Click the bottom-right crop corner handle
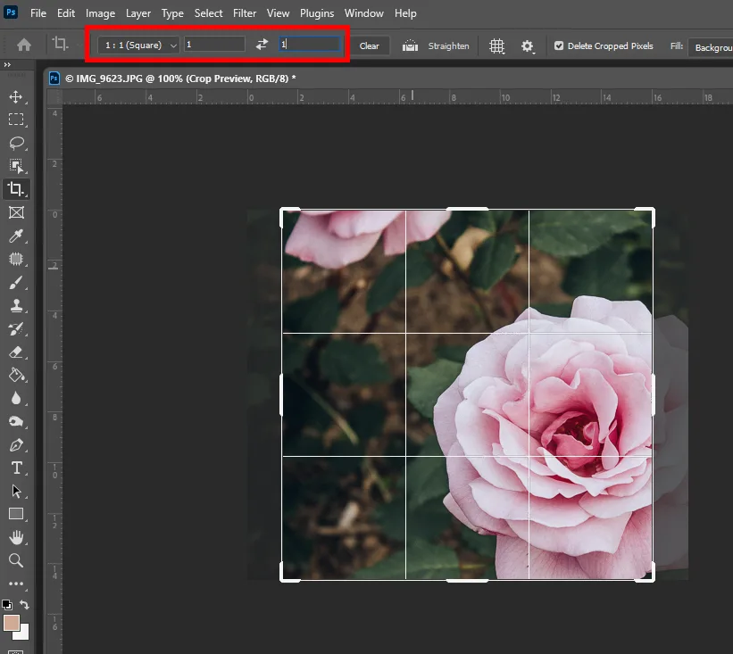This screenshot has height=654, width=733. tap(652, 579)
